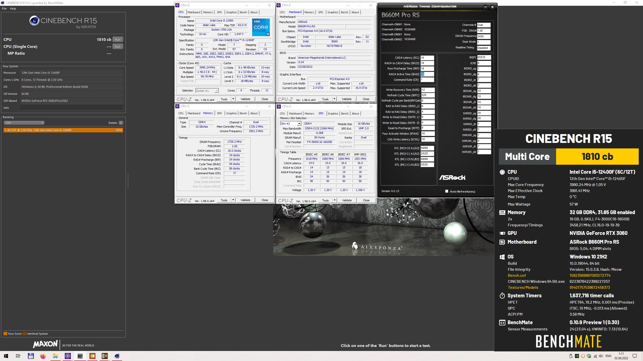The image size is (643, 361).
Task: Click the Ranking Details arrow icon
Action: click(x=121, y=123)
